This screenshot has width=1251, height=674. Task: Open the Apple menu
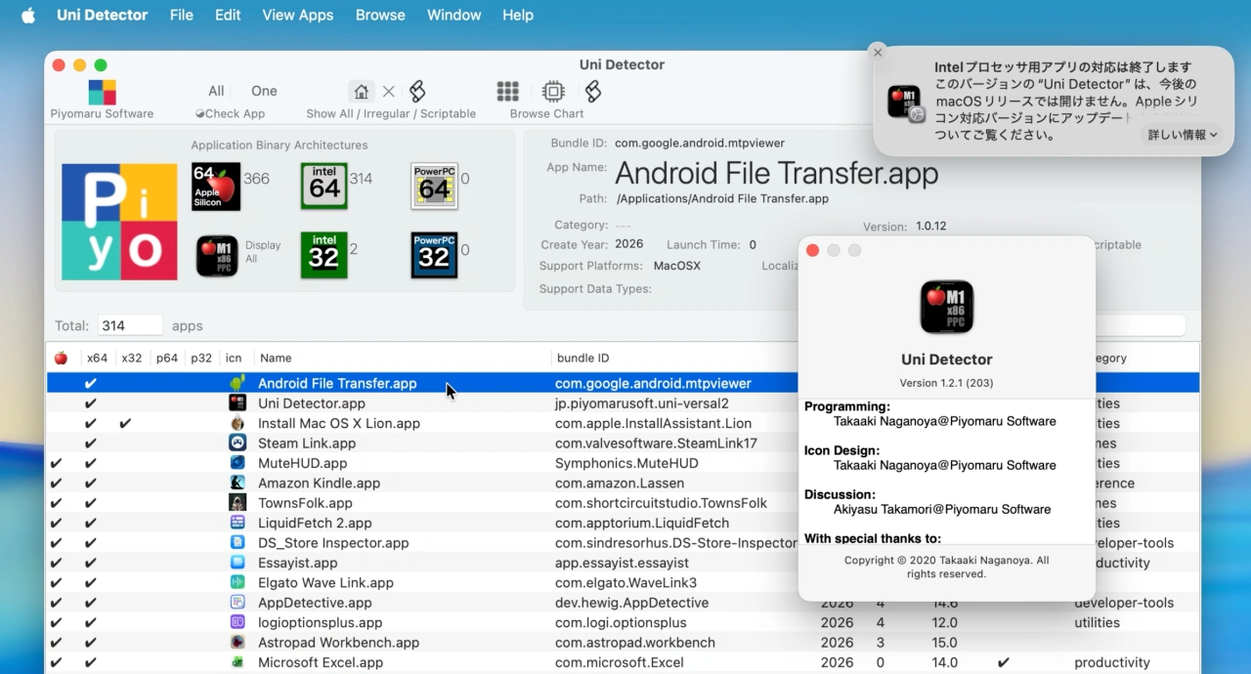[27, 15]
